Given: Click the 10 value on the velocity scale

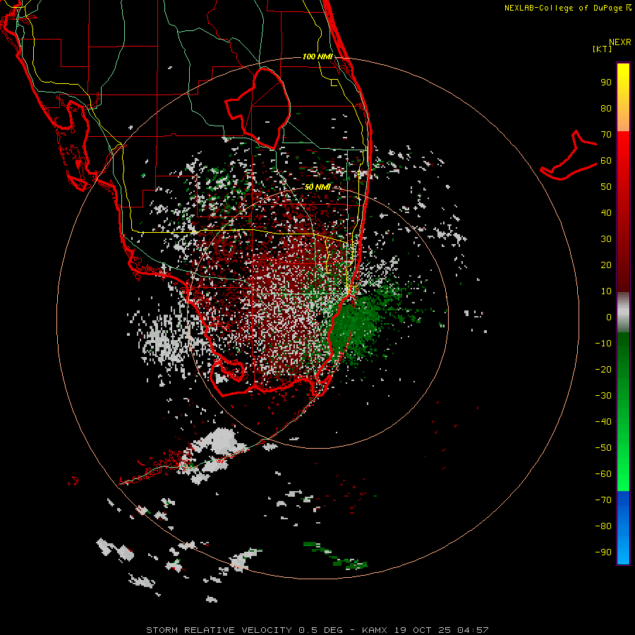Looking at the screenshot, I should (606, 291).
